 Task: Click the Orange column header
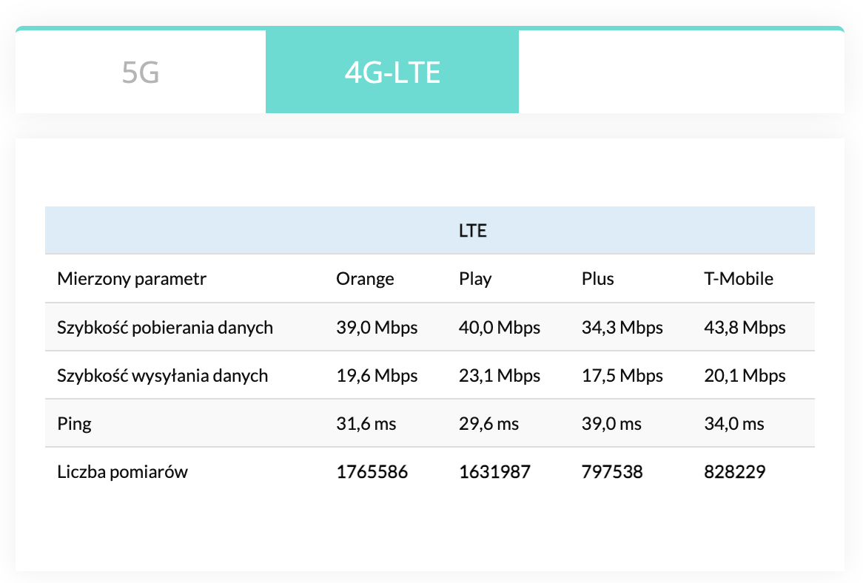(365, 279)
